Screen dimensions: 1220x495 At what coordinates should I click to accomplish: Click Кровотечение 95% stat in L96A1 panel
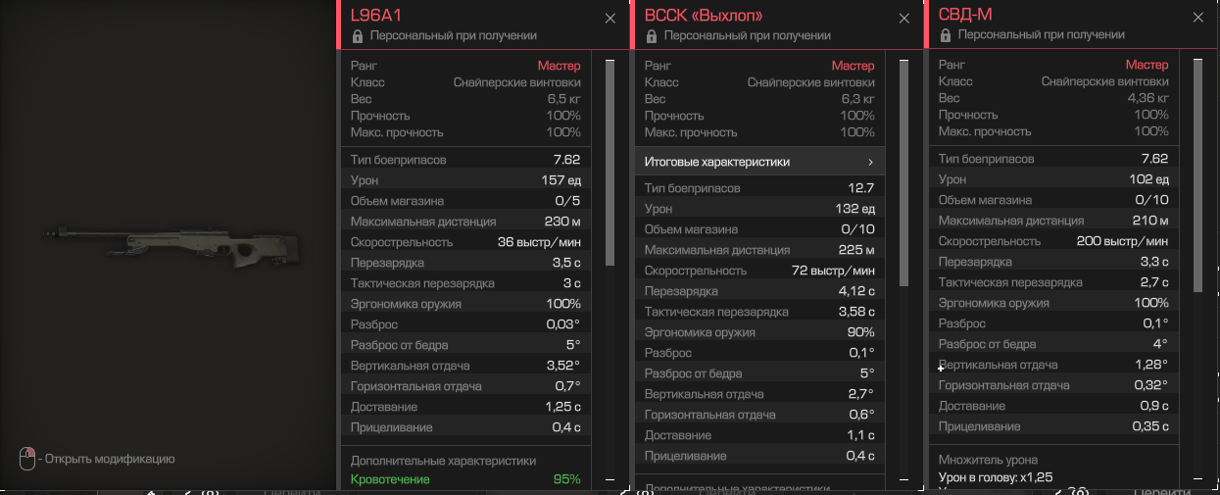465,479
